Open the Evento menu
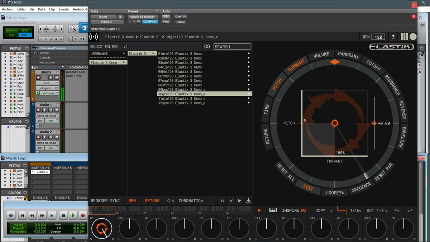Image resolution: width=430 pixels, height=242 pixels. pos(64,9)
